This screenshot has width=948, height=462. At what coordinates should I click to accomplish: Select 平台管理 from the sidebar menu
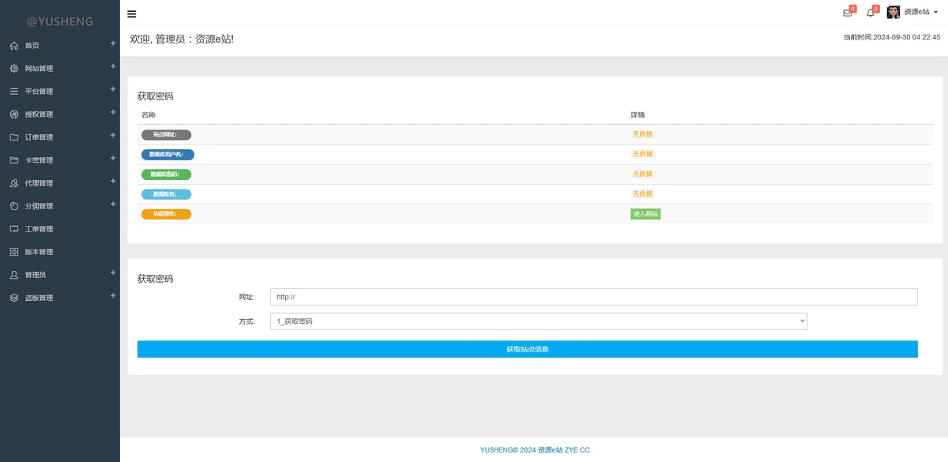point(39,92)
